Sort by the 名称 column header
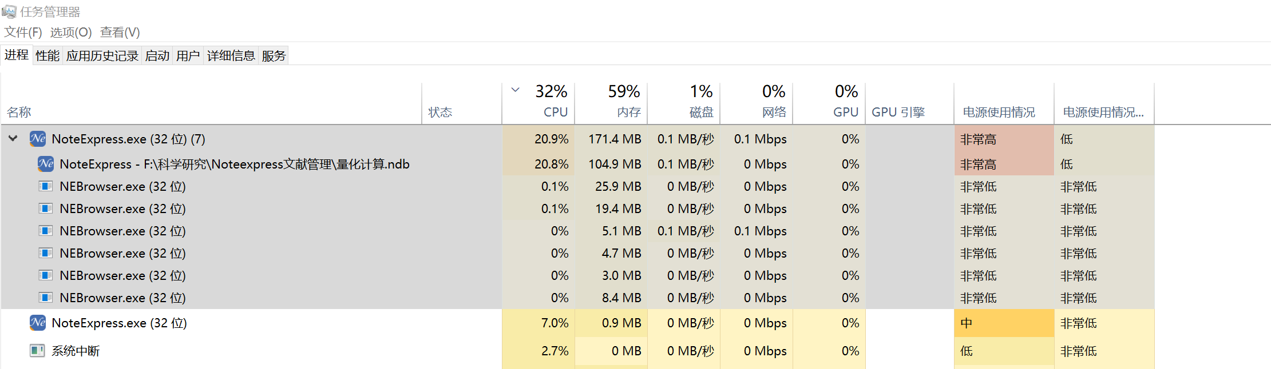Image resolution: width=1271 pixels, height=369 pixels. [19, 112]
